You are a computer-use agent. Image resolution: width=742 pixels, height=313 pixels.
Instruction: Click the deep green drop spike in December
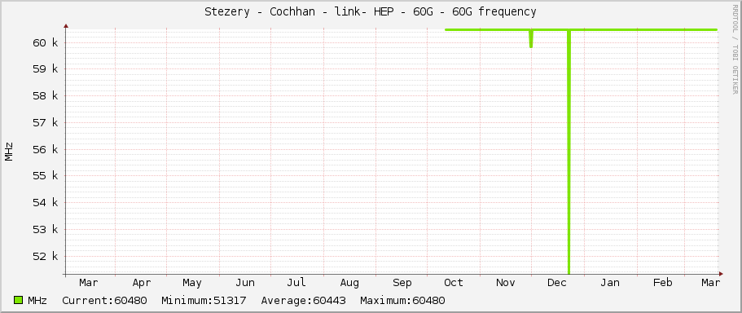(569, 152)
